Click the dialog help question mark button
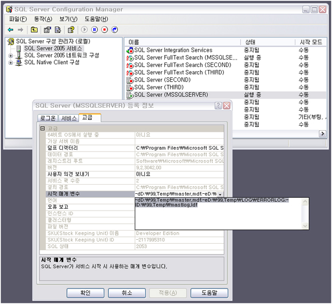Screen dimensions: 332x304 [x=218, y=106]
